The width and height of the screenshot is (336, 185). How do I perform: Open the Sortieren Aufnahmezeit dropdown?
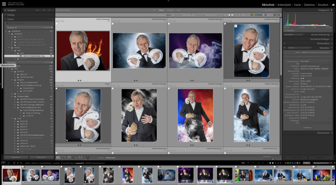coord(111,157)
